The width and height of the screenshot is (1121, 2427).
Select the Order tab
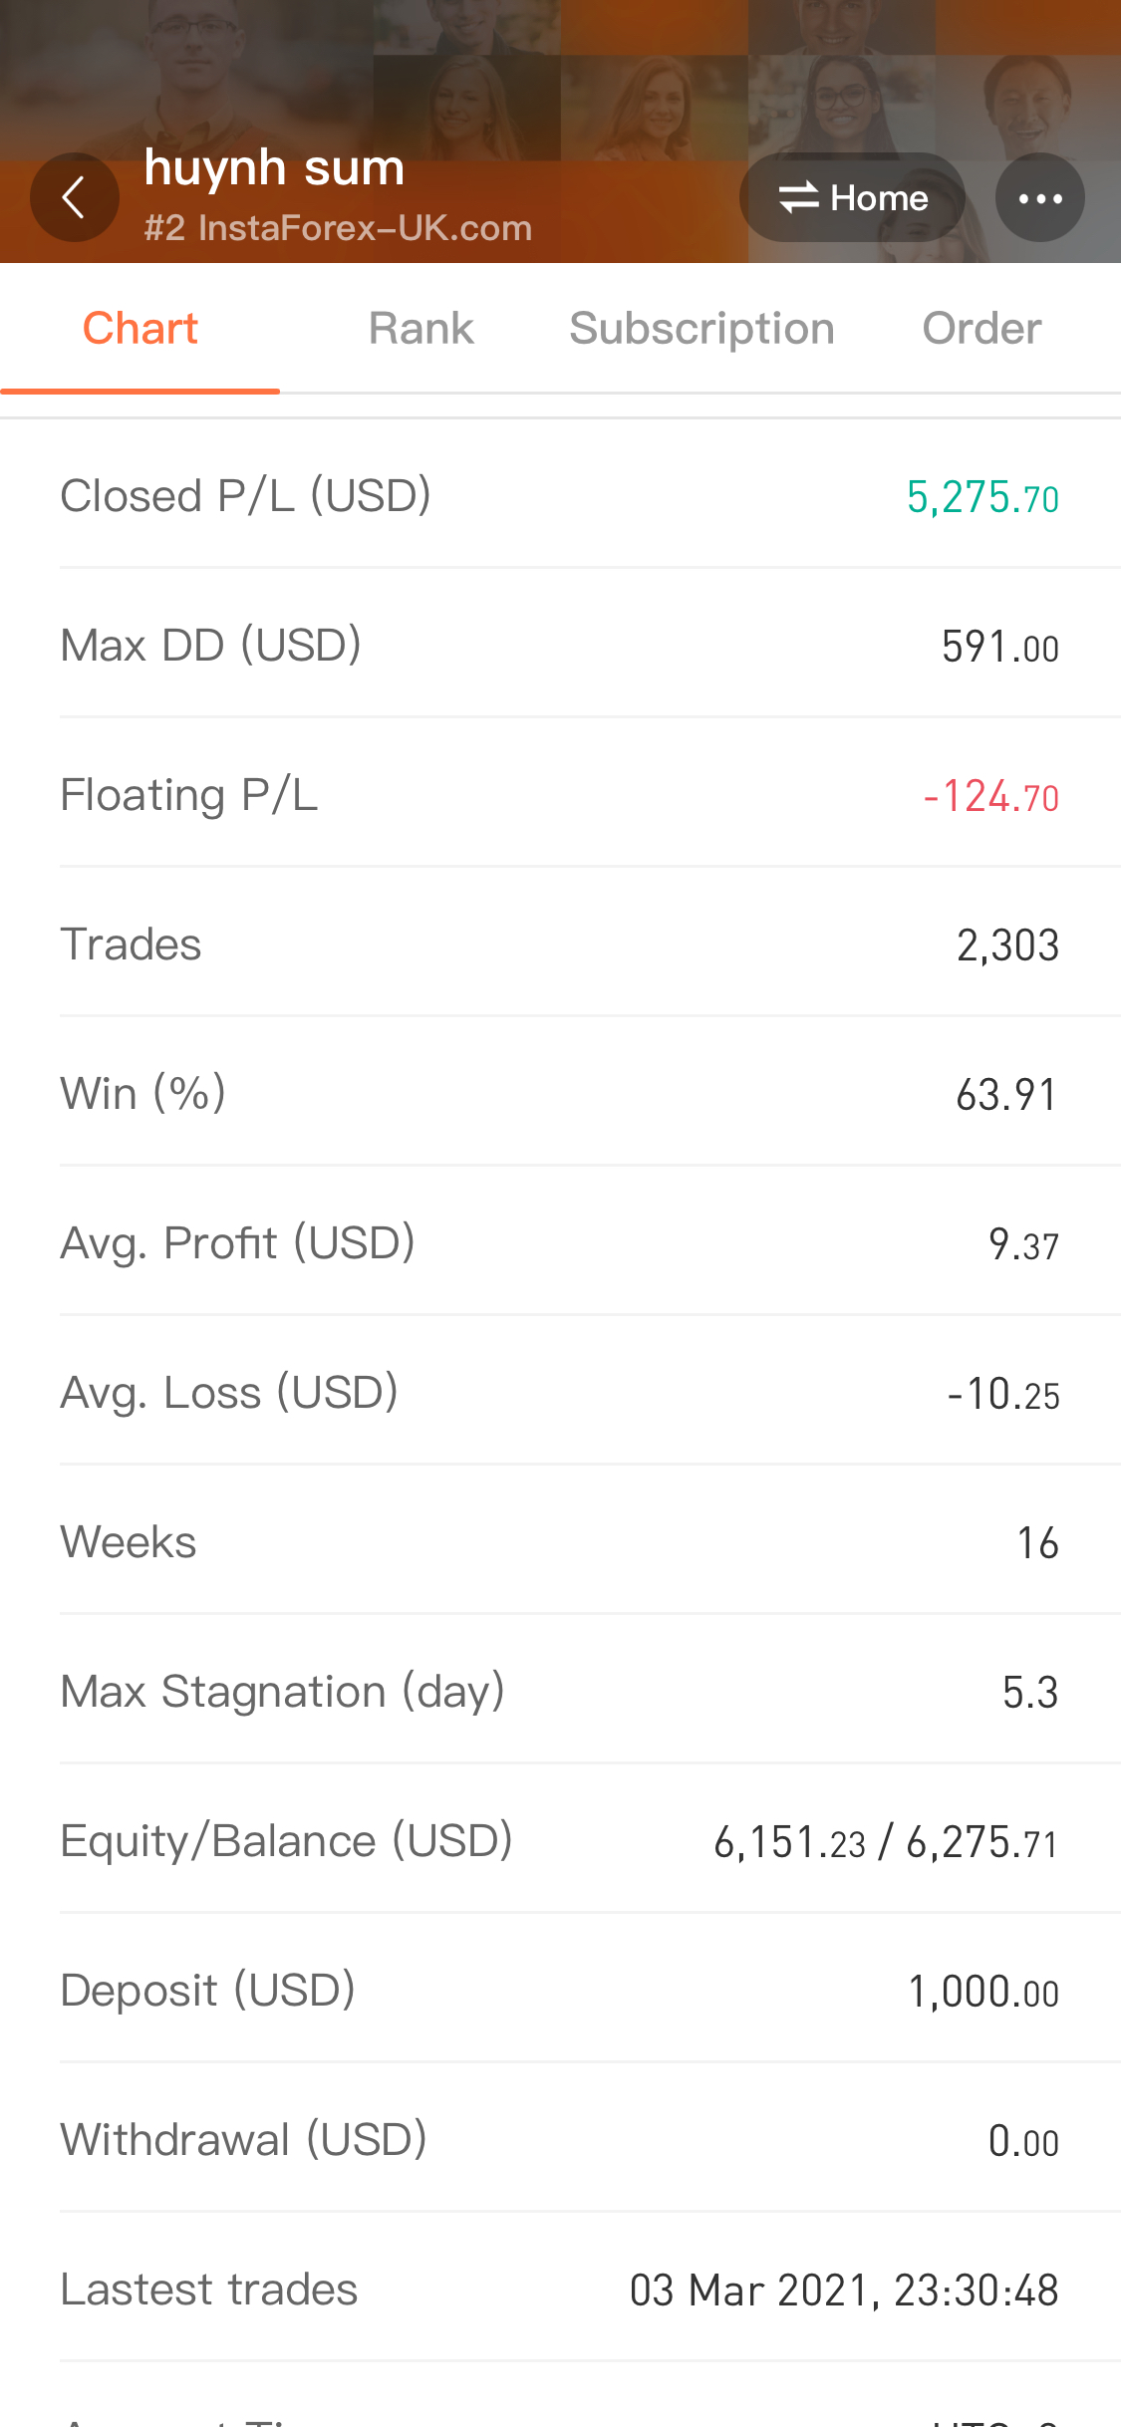click(981, 329)
